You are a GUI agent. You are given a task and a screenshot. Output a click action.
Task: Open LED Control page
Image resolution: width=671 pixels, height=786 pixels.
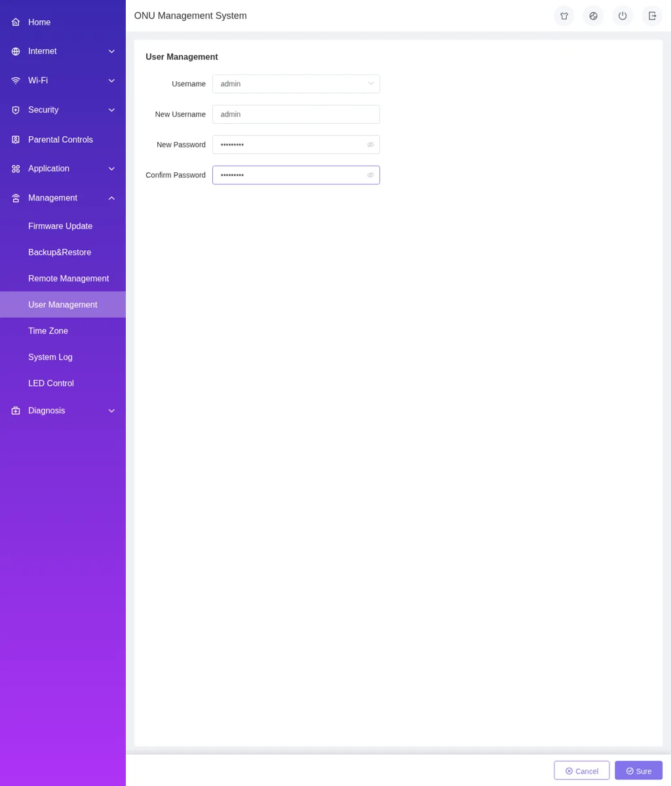[63, 383]
